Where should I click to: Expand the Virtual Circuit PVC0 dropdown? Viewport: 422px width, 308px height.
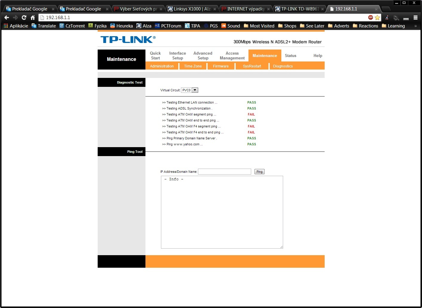pos(190,90)
